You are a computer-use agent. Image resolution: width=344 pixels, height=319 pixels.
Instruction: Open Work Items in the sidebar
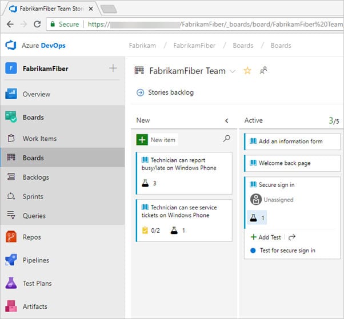tap(63, 139)
